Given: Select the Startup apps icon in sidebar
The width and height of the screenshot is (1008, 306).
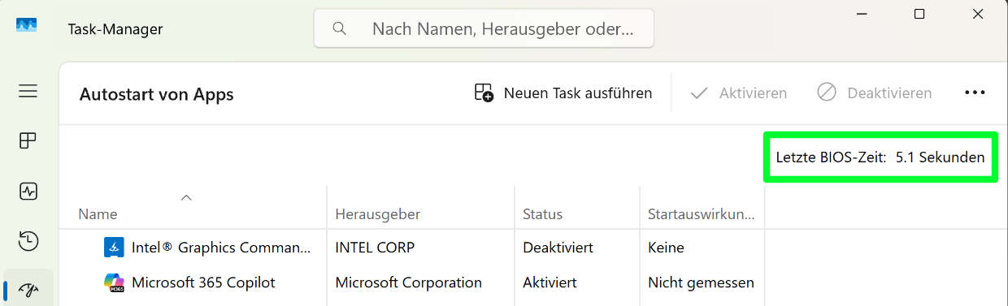Looking at the screenshot, I should 28,290.
